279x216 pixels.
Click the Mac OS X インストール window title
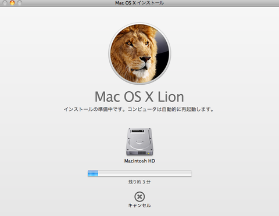(x=139, y=3)
